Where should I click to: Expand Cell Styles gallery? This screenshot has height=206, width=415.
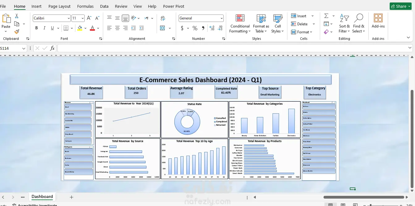click(x=277, y=23)
